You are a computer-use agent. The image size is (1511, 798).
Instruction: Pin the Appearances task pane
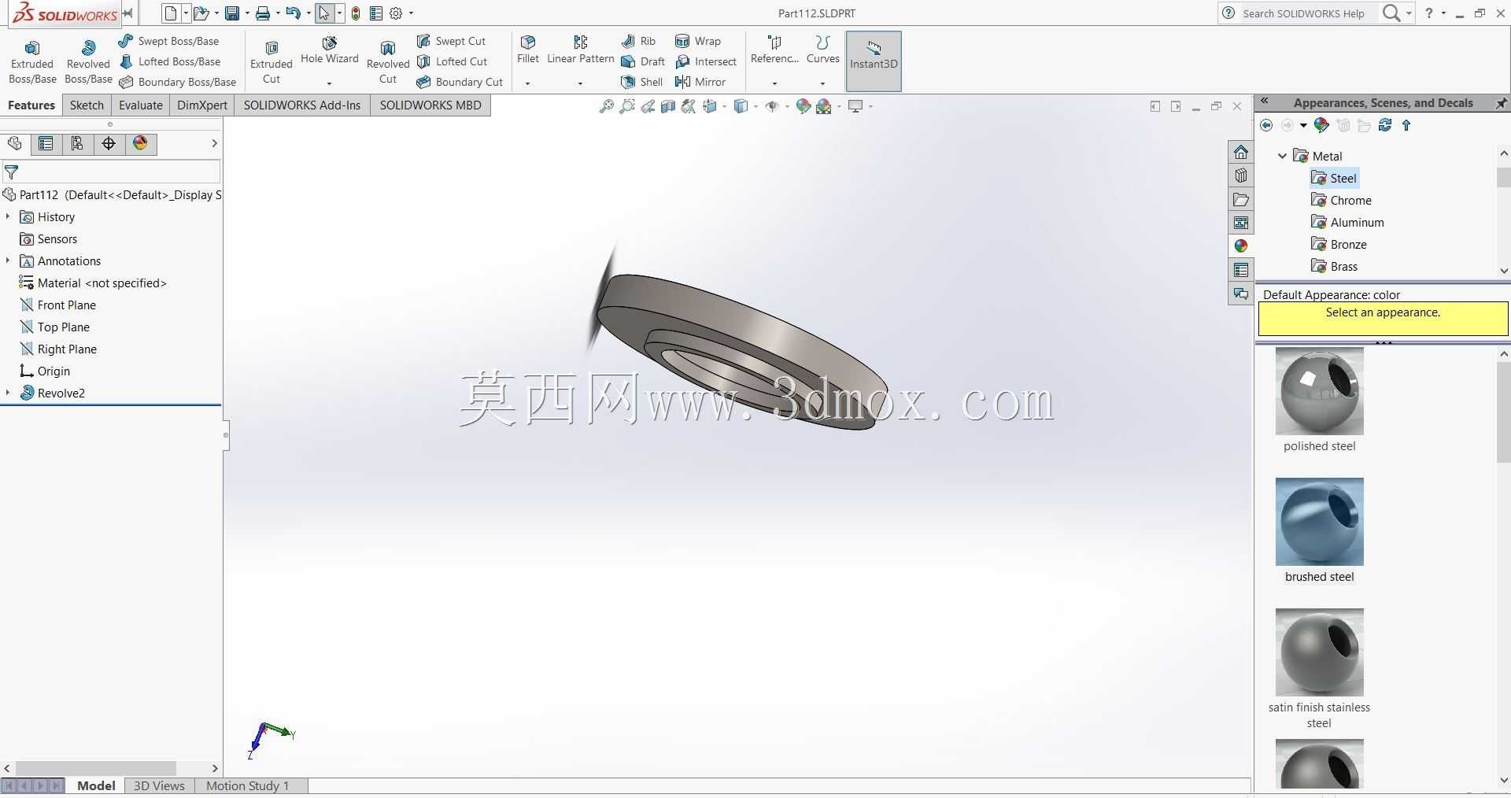click(1501, 103)
